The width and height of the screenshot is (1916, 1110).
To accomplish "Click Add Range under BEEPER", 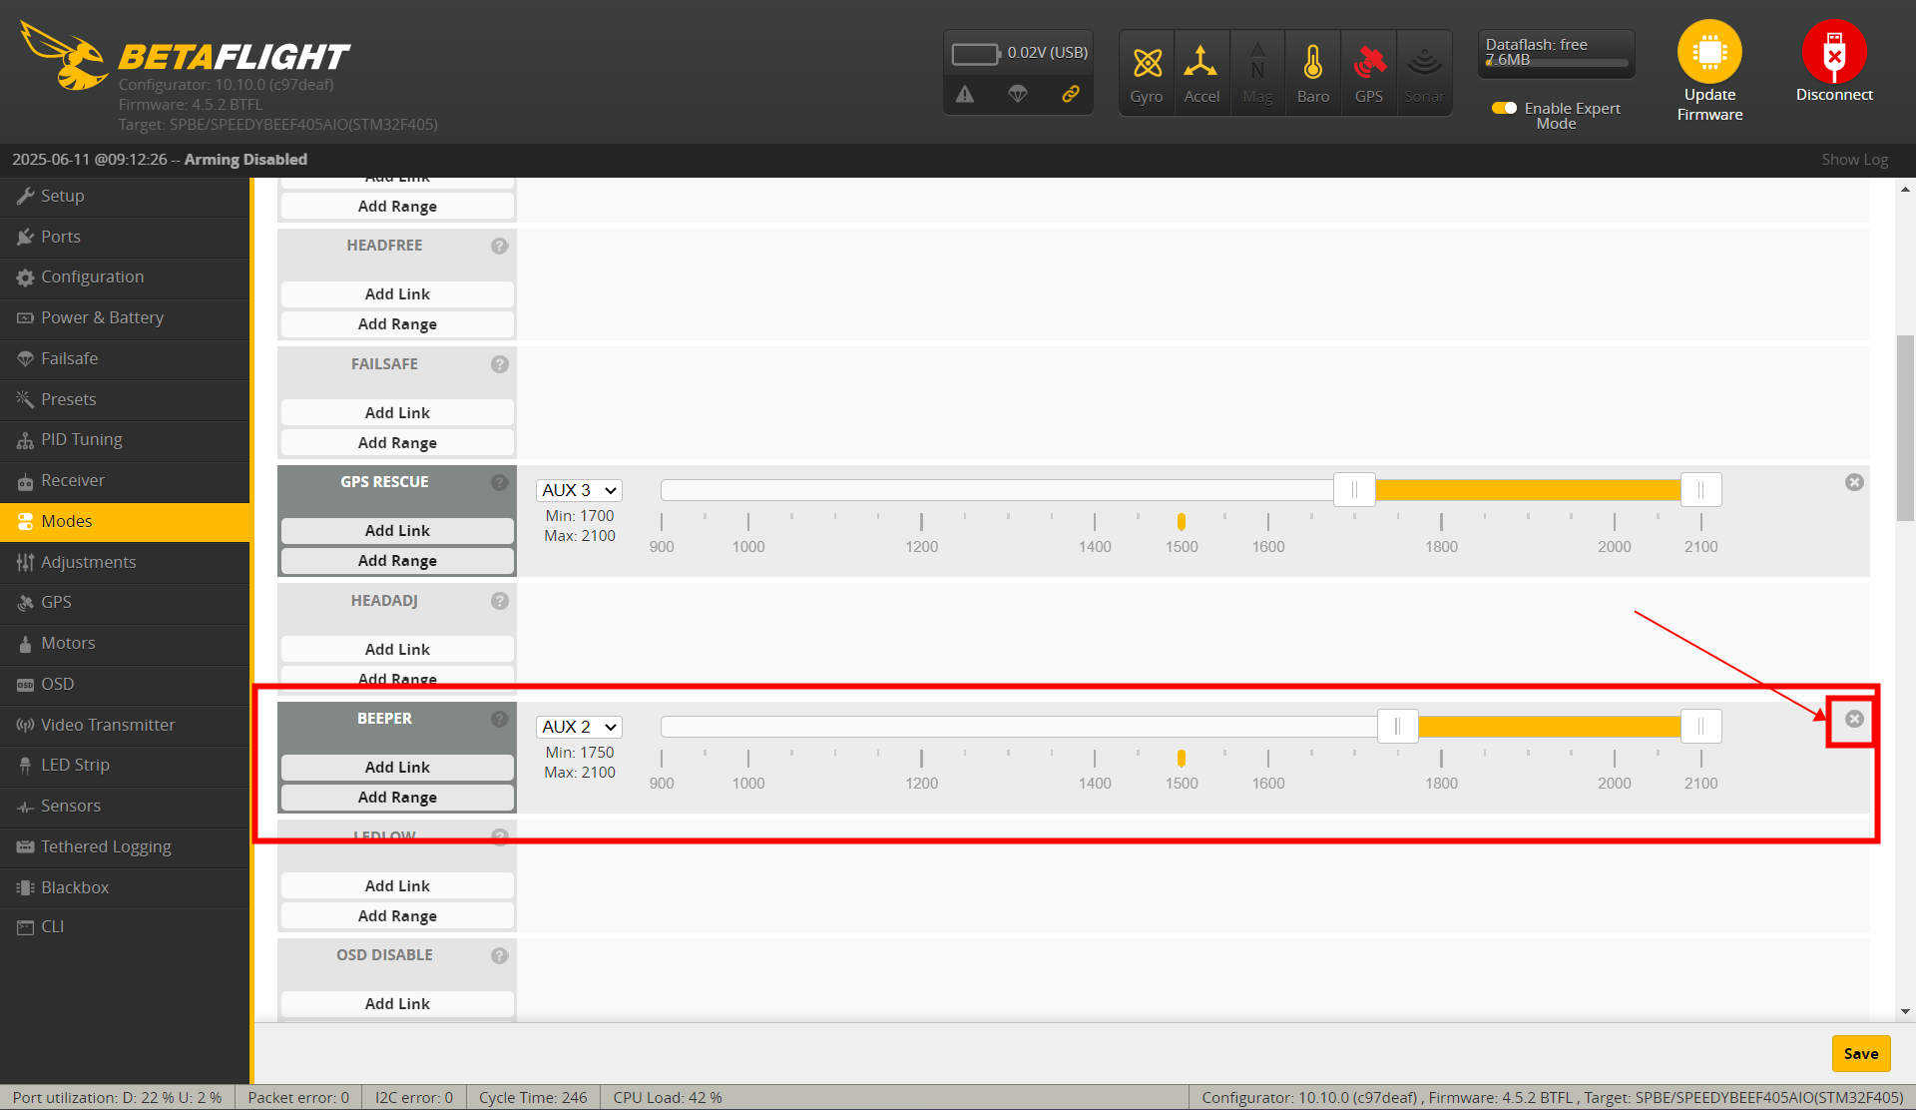I will (x=397, y=798).
